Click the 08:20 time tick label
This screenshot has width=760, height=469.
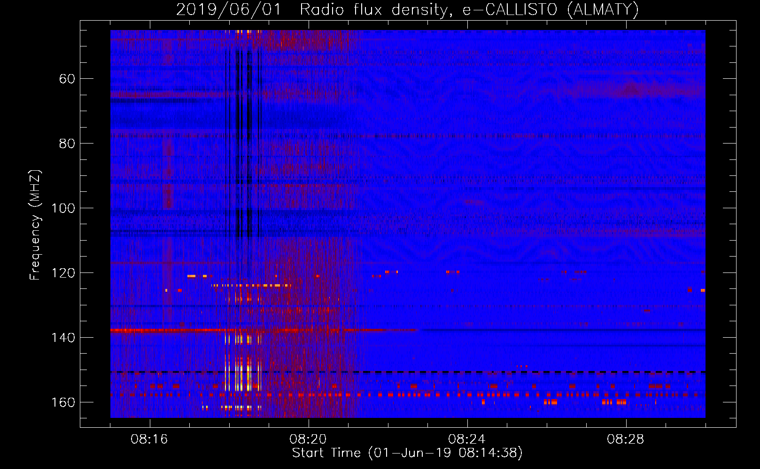click(308, 439)
